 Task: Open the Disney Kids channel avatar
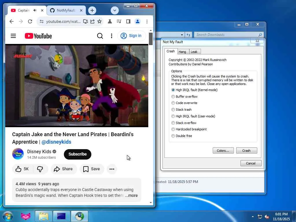18,154
